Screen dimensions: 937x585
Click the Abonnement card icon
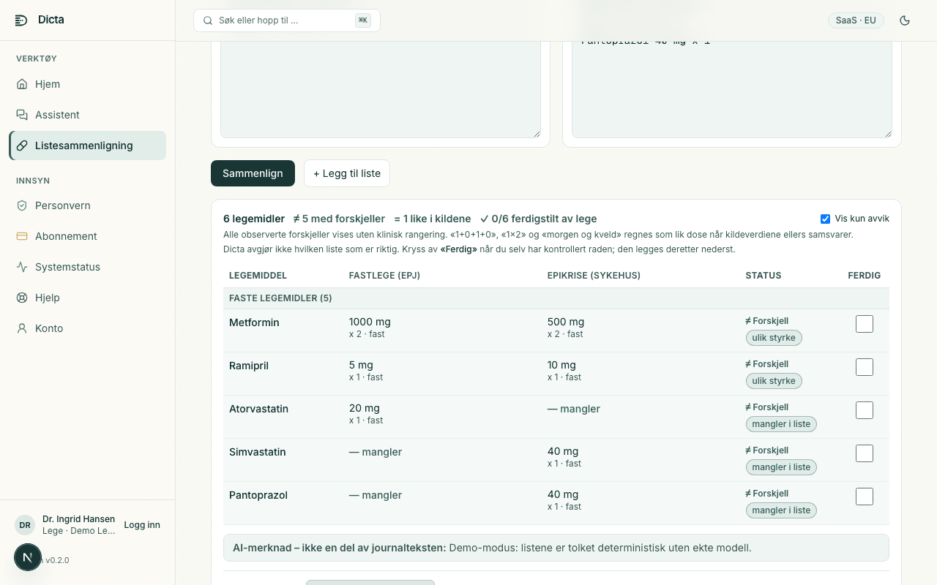pos(22,236)
